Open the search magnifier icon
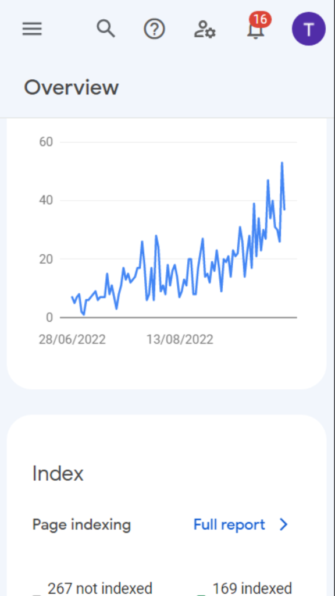 coord(106,29)
